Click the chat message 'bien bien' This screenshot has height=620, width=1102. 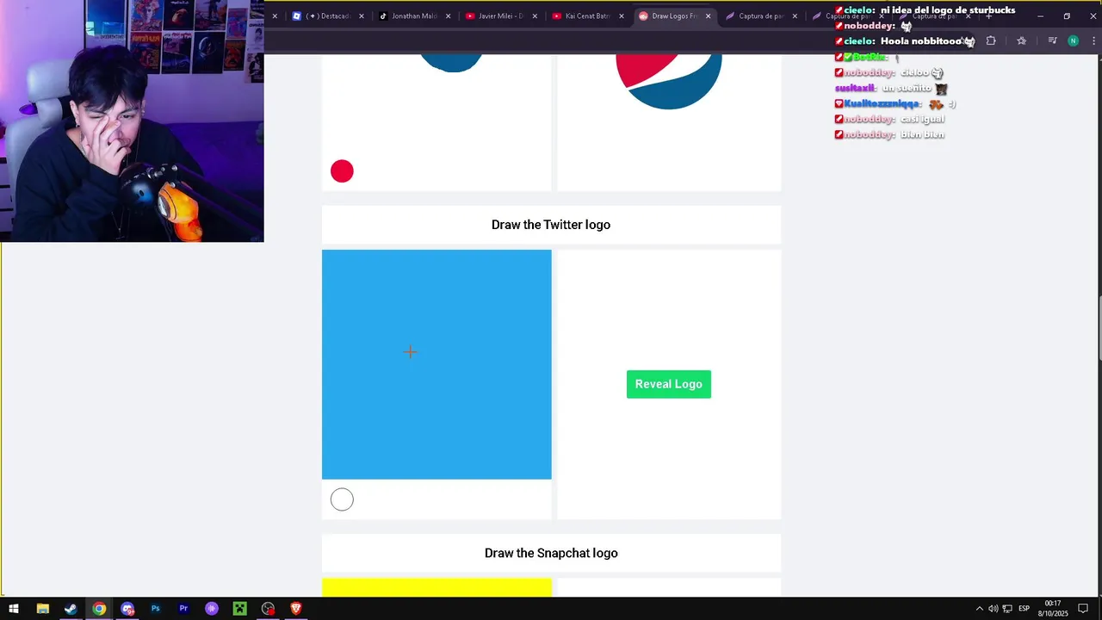tap(923, 134)
